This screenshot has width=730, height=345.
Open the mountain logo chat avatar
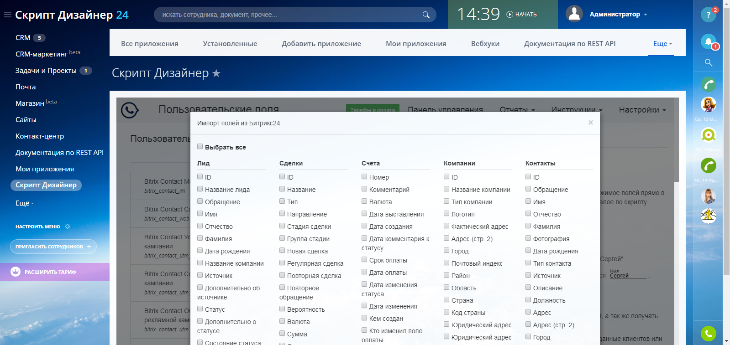tap(709, 216)
